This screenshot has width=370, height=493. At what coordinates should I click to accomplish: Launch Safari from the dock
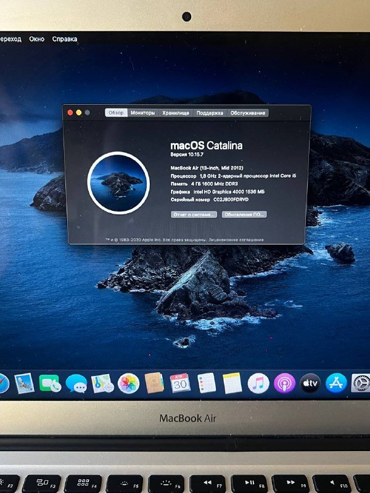[x=4, y=383]
